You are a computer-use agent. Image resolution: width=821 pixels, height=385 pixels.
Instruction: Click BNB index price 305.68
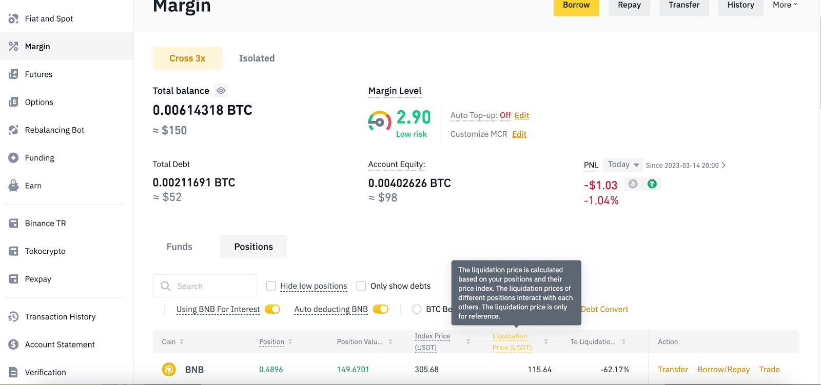click(x=427, y=369)
